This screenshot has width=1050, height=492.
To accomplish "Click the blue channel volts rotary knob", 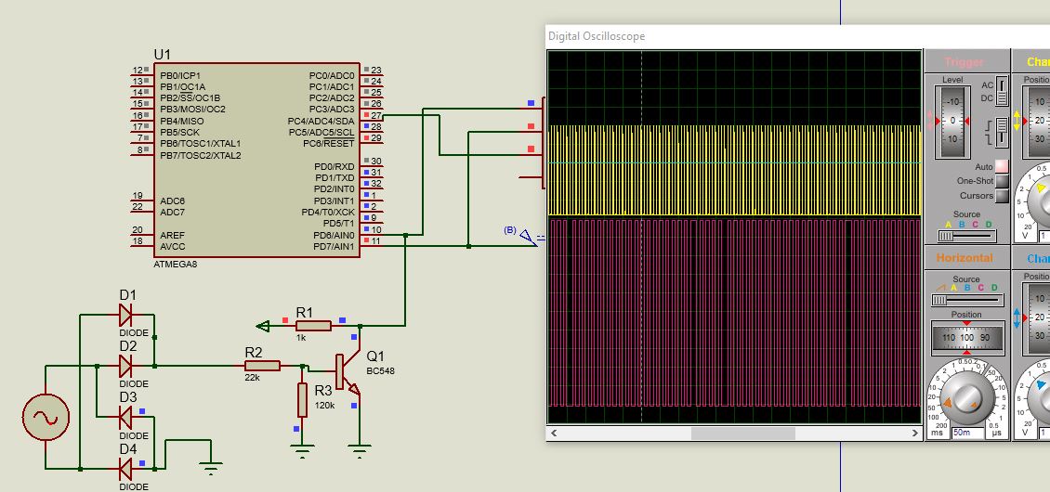I will pos(1040,399).
